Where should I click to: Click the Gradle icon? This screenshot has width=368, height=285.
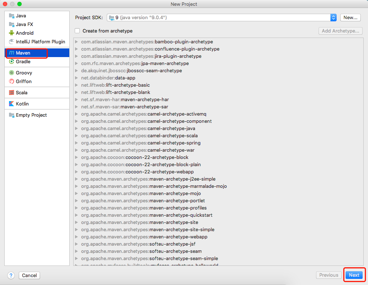(x=12, y=61)
